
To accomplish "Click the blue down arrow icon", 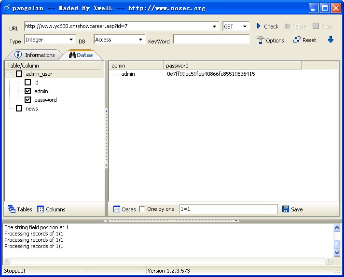I will [x=330, y=40].
